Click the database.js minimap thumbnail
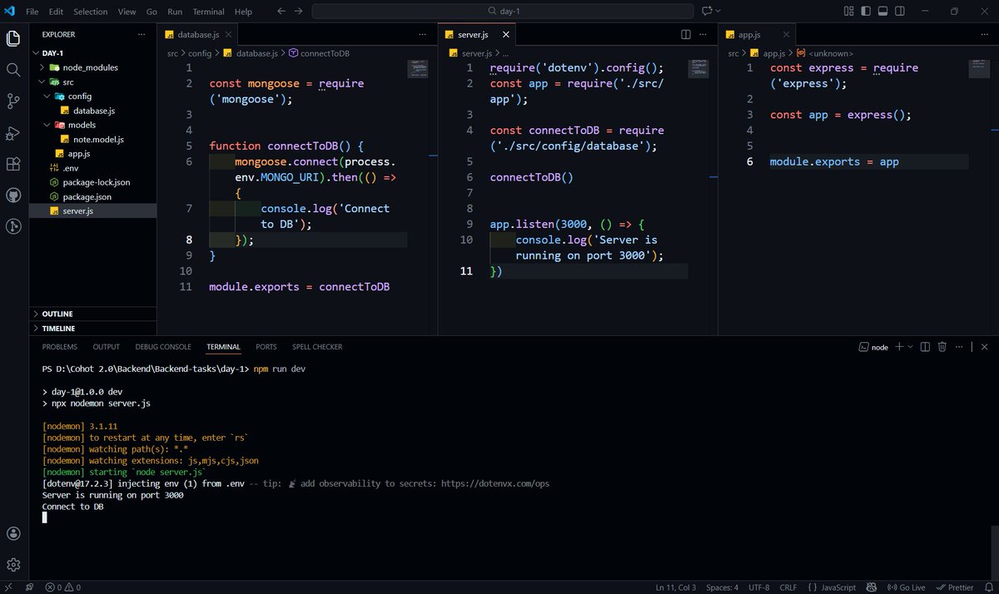Image resolution: width=999 pixels, height=594 pixels. [417, 70]
